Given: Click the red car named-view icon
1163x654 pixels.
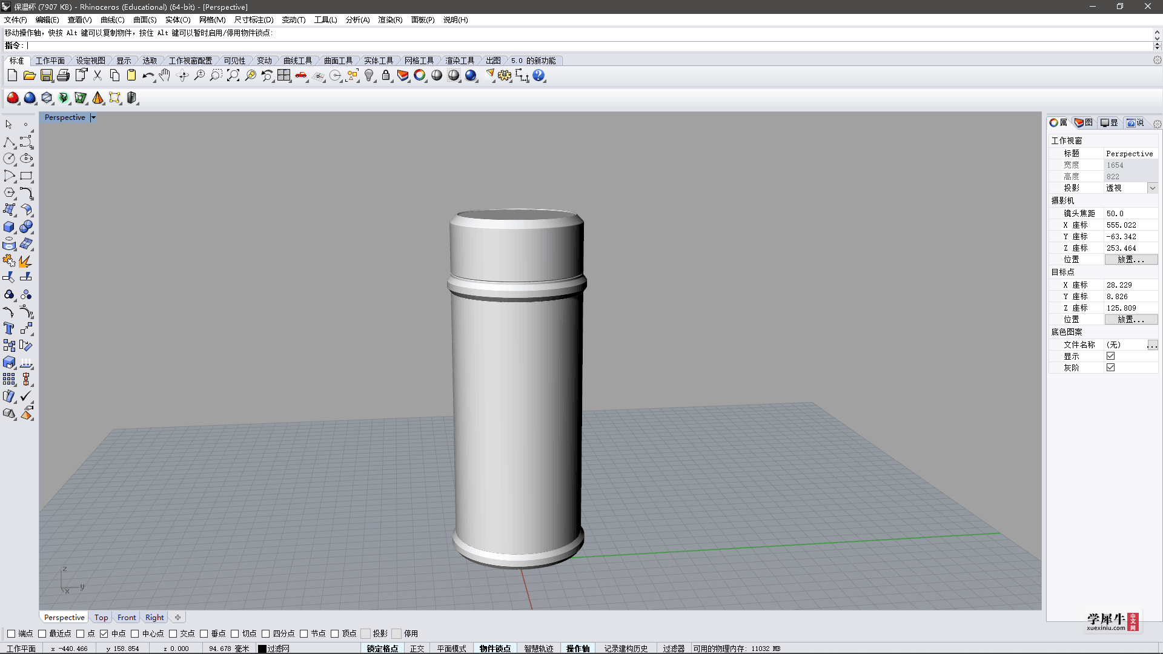Looking at the screenshot, I should point(301,76).
